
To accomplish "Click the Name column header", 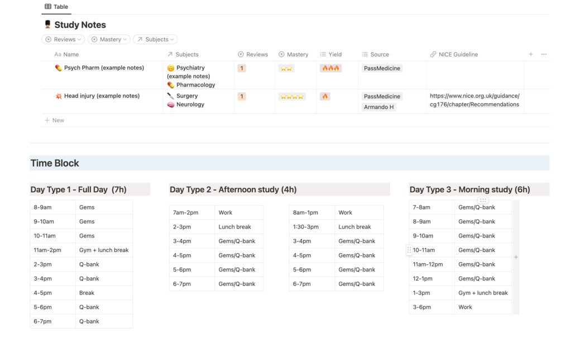I will pos(66,54).
